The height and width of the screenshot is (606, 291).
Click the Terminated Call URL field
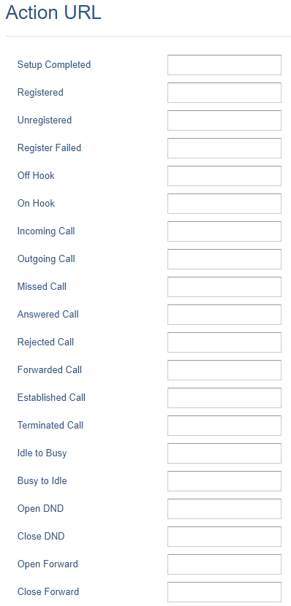point(224,426)
